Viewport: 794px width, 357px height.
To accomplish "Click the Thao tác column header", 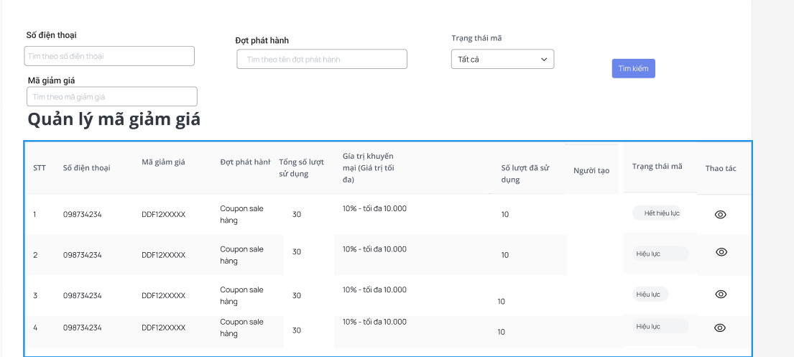I will pos(721,169).
